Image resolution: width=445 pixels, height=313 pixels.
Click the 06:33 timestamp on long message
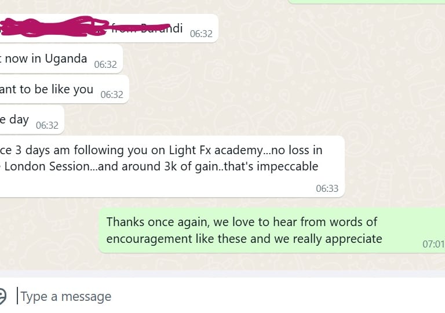click(x=327, y=188)
